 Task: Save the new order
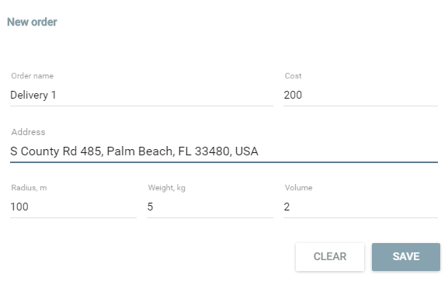pos(406,257)
